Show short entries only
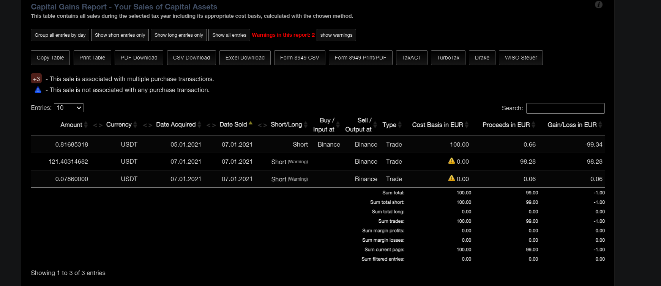The image size is (661, 286). (120, 35)
